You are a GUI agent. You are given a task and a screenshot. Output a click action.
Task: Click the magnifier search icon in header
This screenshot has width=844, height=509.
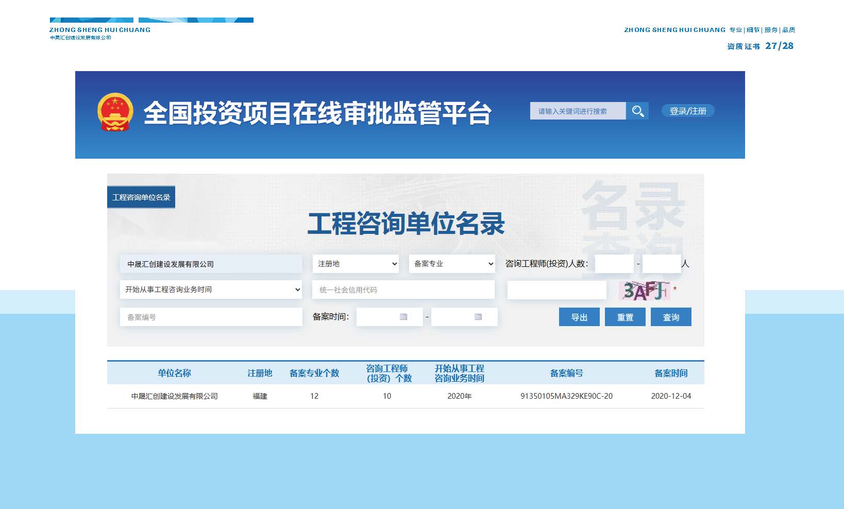[x=637, y=111]
